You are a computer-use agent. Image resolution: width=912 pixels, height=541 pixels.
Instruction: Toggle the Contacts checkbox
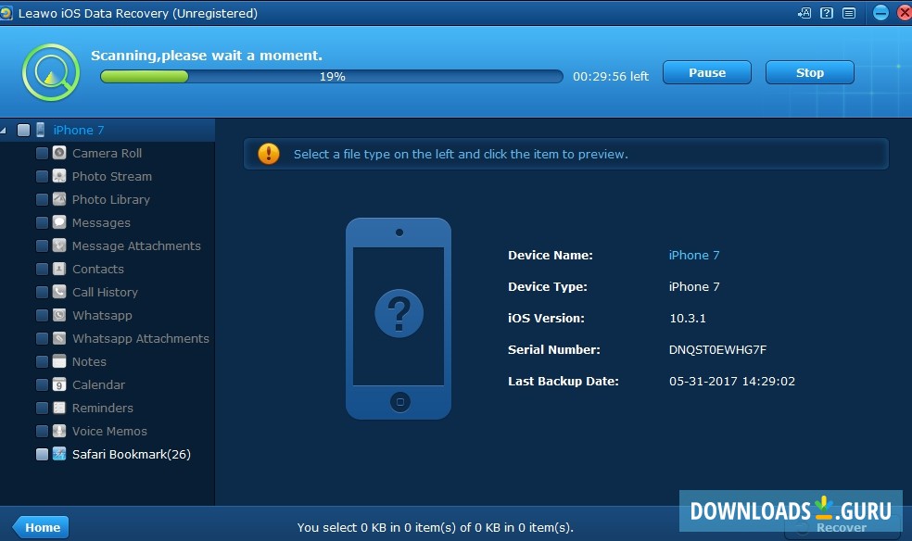click(42, 269)
